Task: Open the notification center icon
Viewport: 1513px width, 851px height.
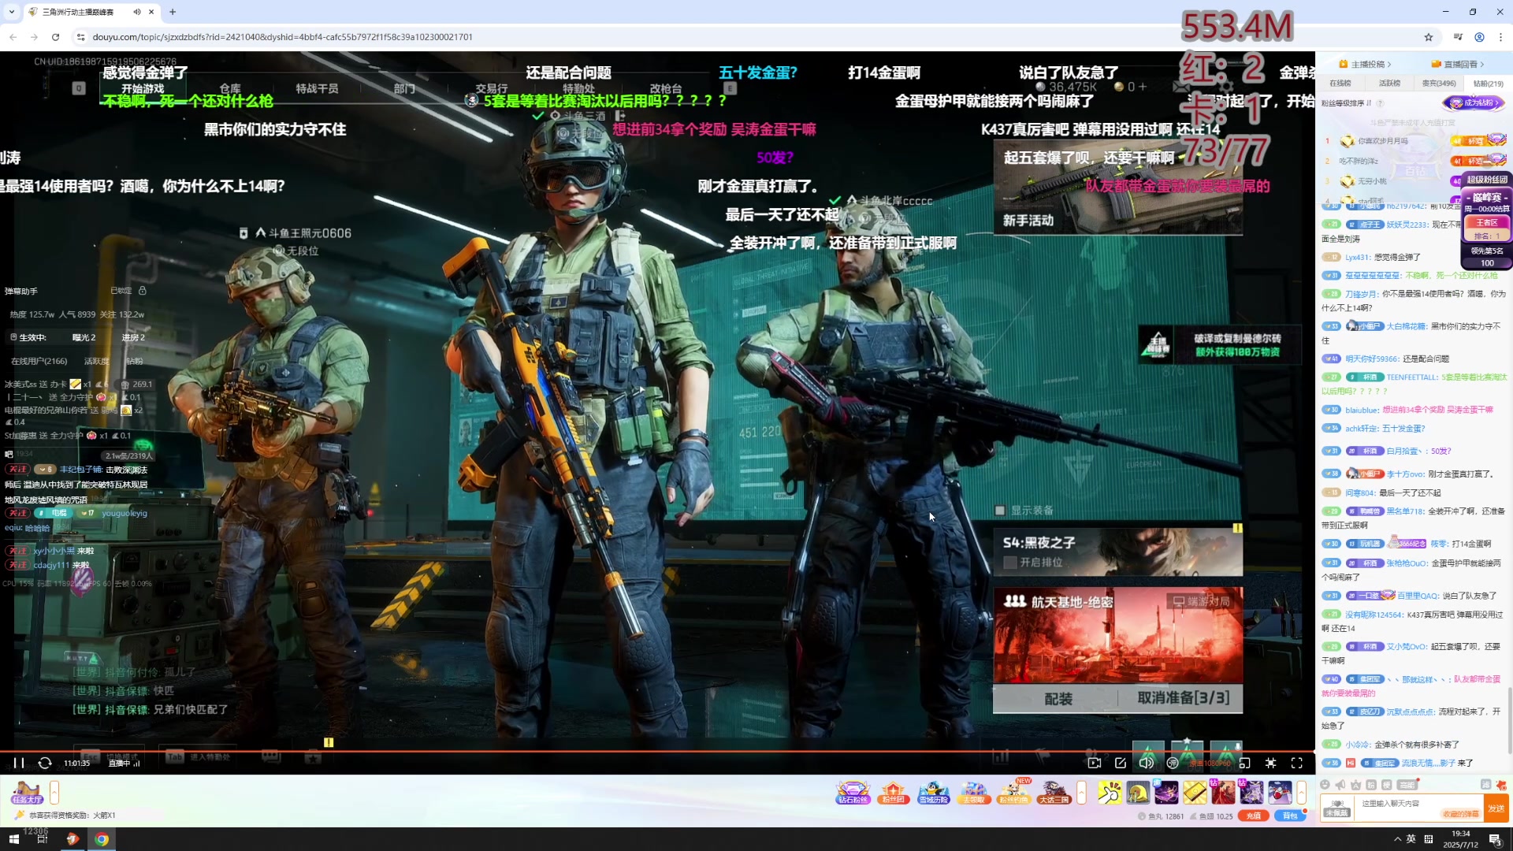Action: tap(1495, 839)
